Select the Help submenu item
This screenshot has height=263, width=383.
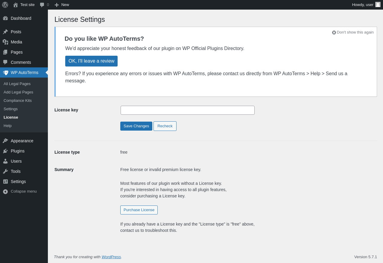coord(7,126)
